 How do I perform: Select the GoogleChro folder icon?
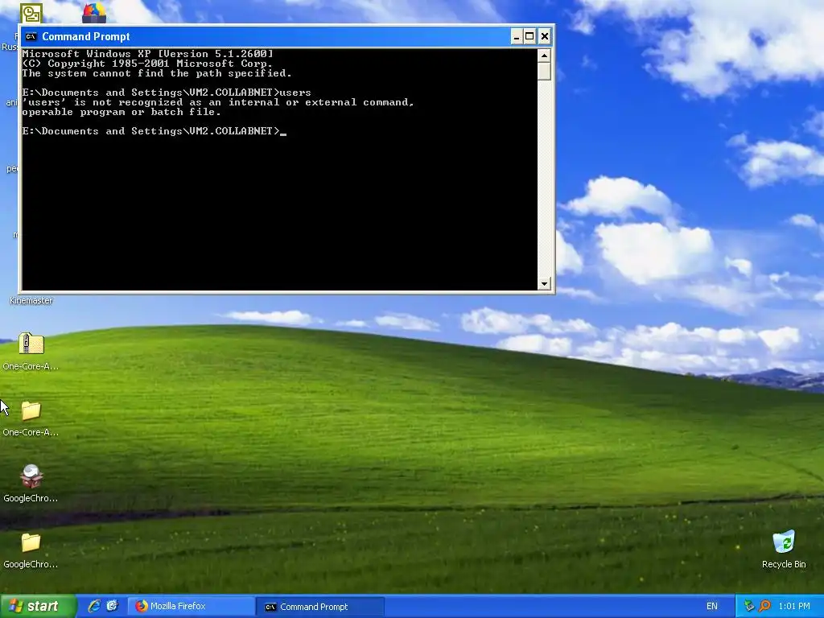(x=31, y=542)
